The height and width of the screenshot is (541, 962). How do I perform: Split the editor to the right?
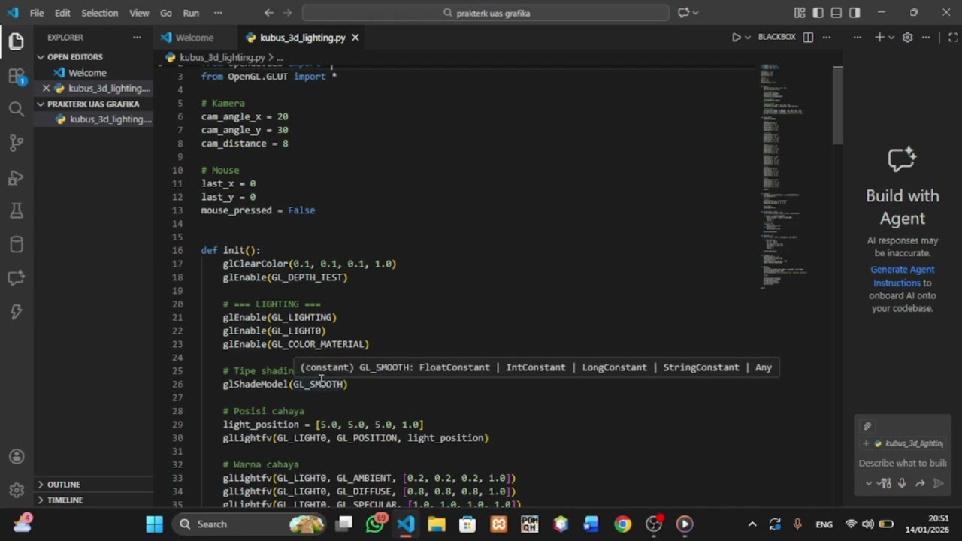808,37
